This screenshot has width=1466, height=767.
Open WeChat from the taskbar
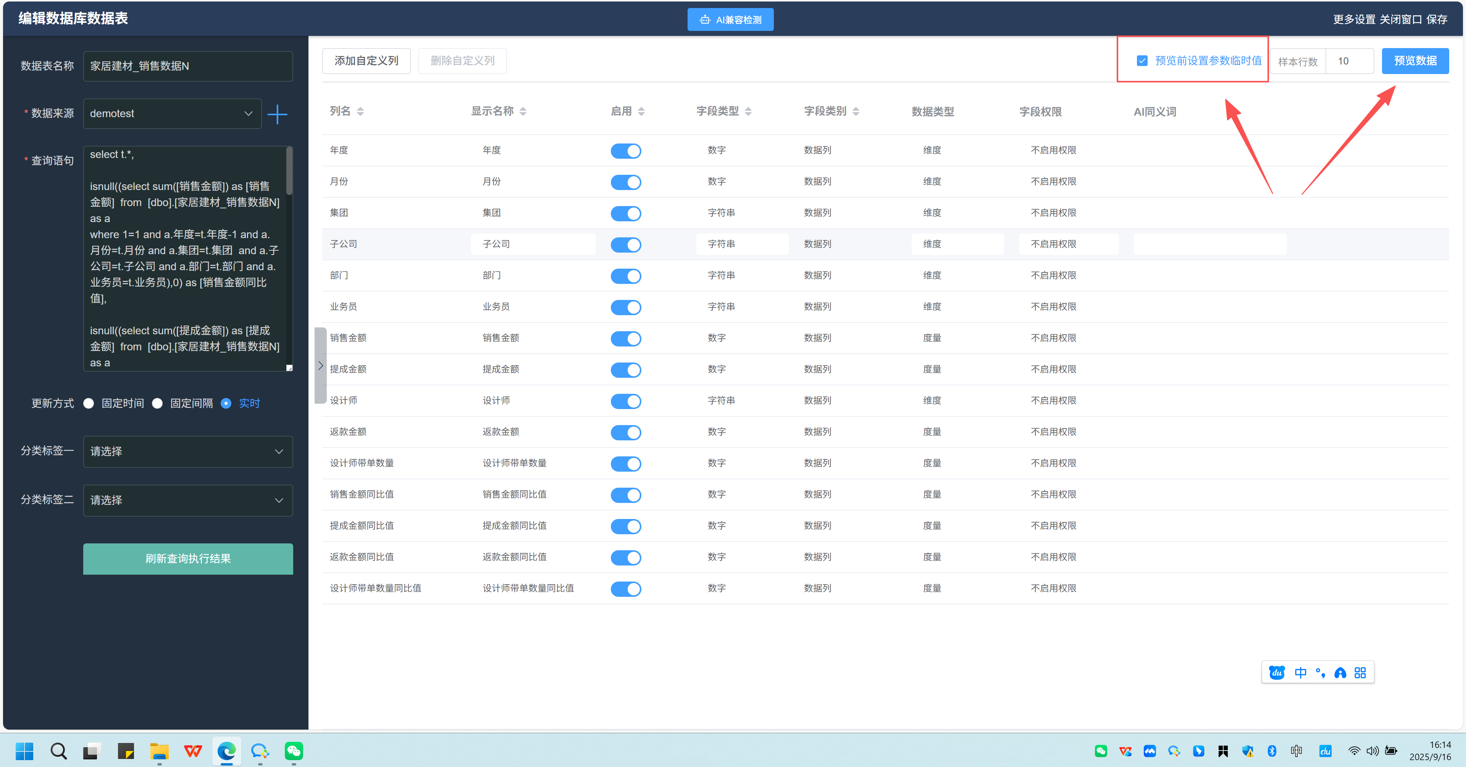(x=294, y=751)
